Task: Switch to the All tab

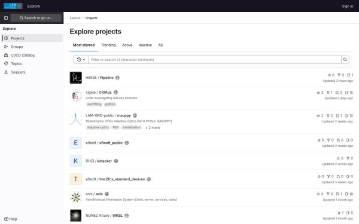Action: click(160, 45)
